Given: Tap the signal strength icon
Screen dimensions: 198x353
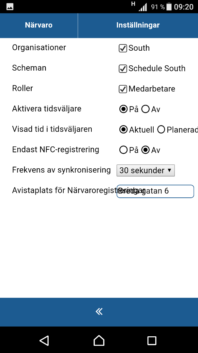Looking at the screenshot, I should click(143, 7).
